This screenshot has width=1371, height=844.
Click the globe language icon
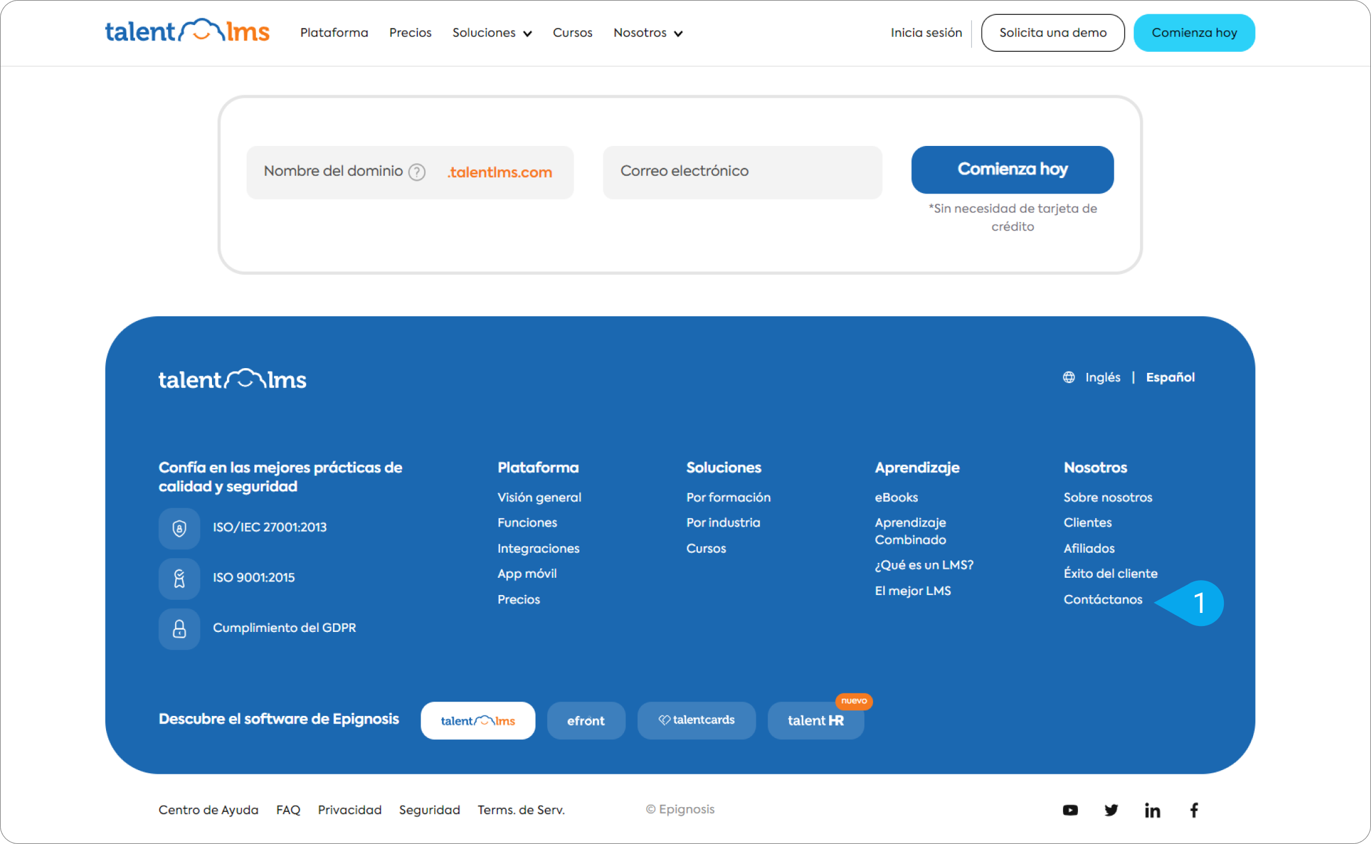click(x=1069, y=377)
